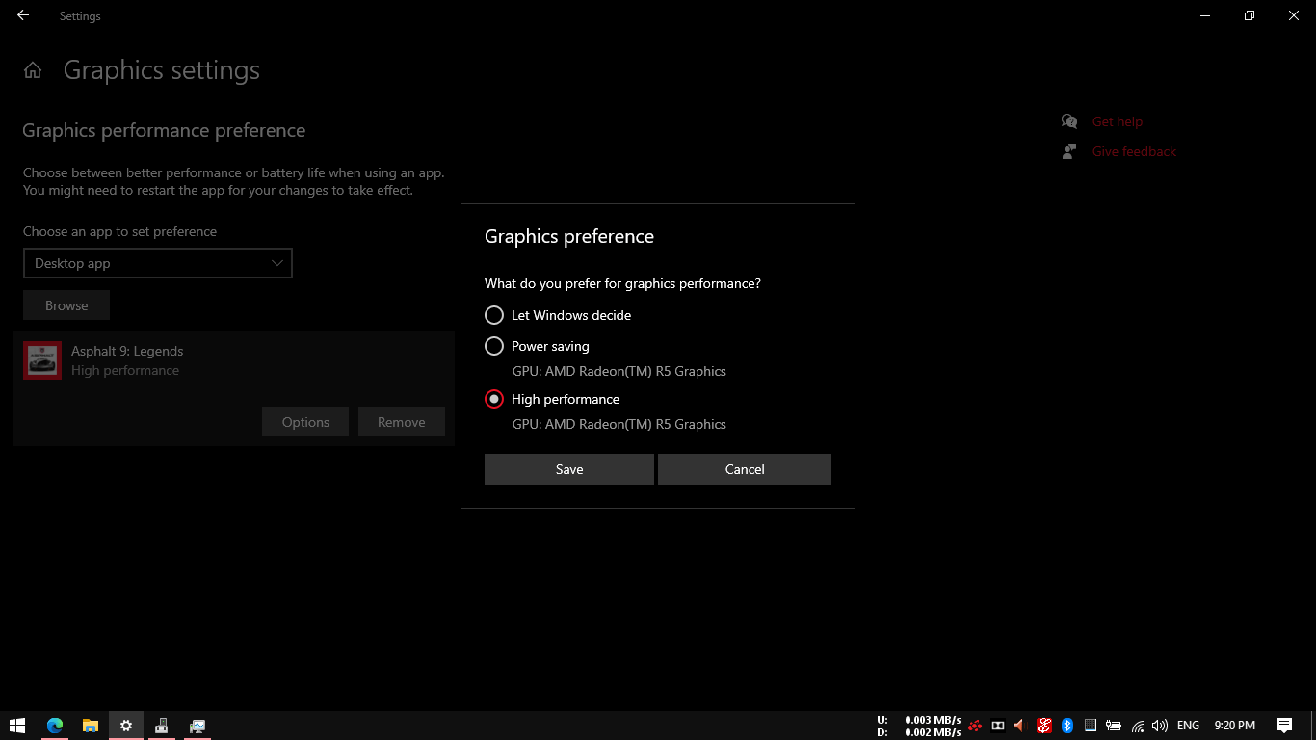
Task: Save the graphics preference
Action: 568,469
